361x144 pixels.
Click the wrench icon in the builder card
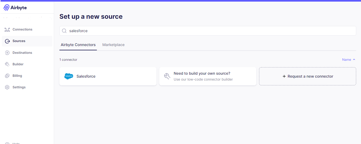tap(167, 76)
